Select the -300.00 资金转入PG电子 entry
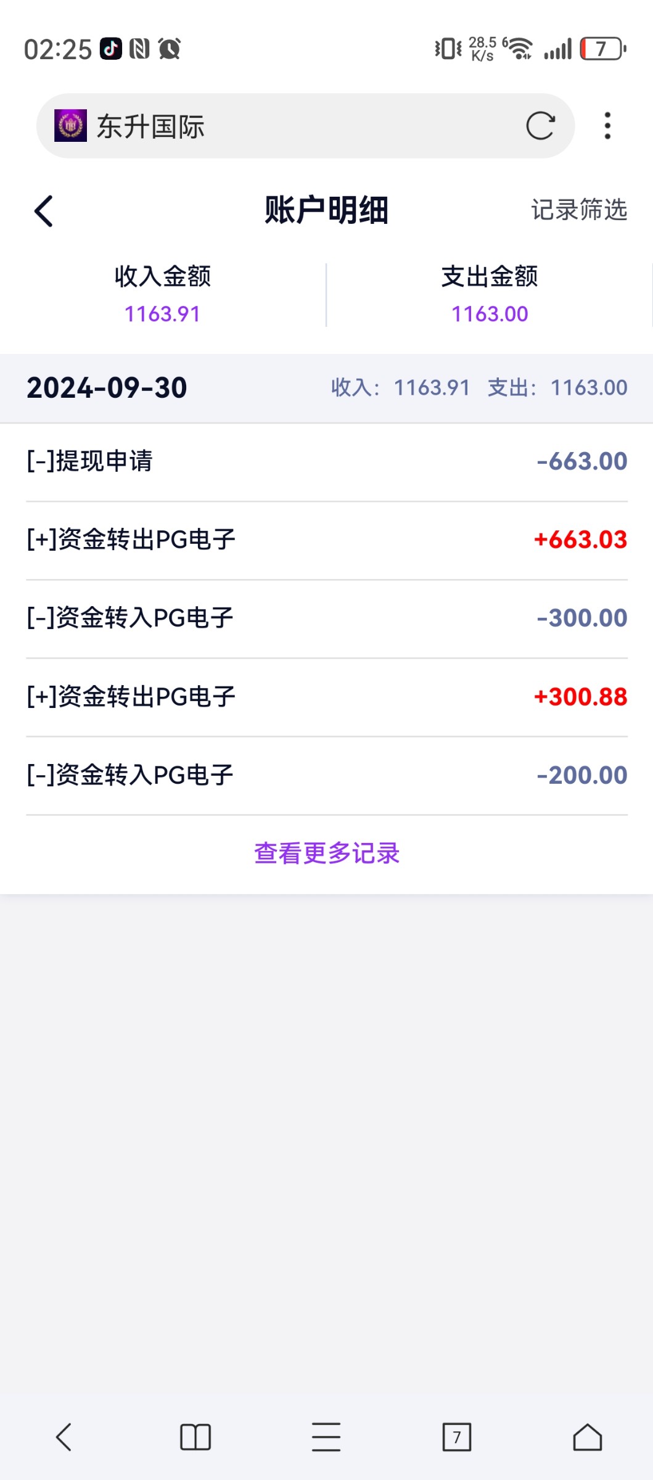Image resolution: width=653 pixels, height=1480 pixels. click(327, 618)
